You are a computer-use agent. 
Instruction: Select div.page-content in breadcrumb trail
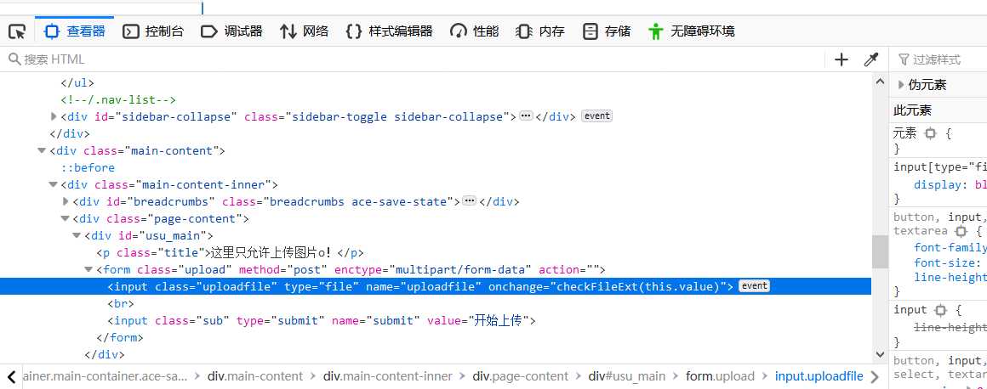click(521, 376)
